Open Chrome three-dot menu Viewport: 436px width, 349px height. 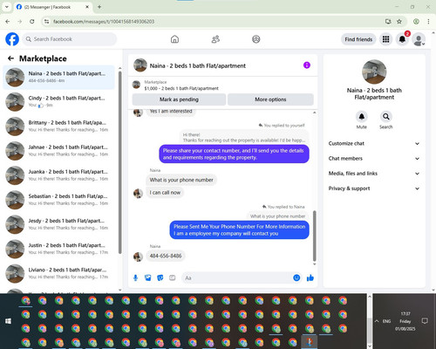point(428,21)
